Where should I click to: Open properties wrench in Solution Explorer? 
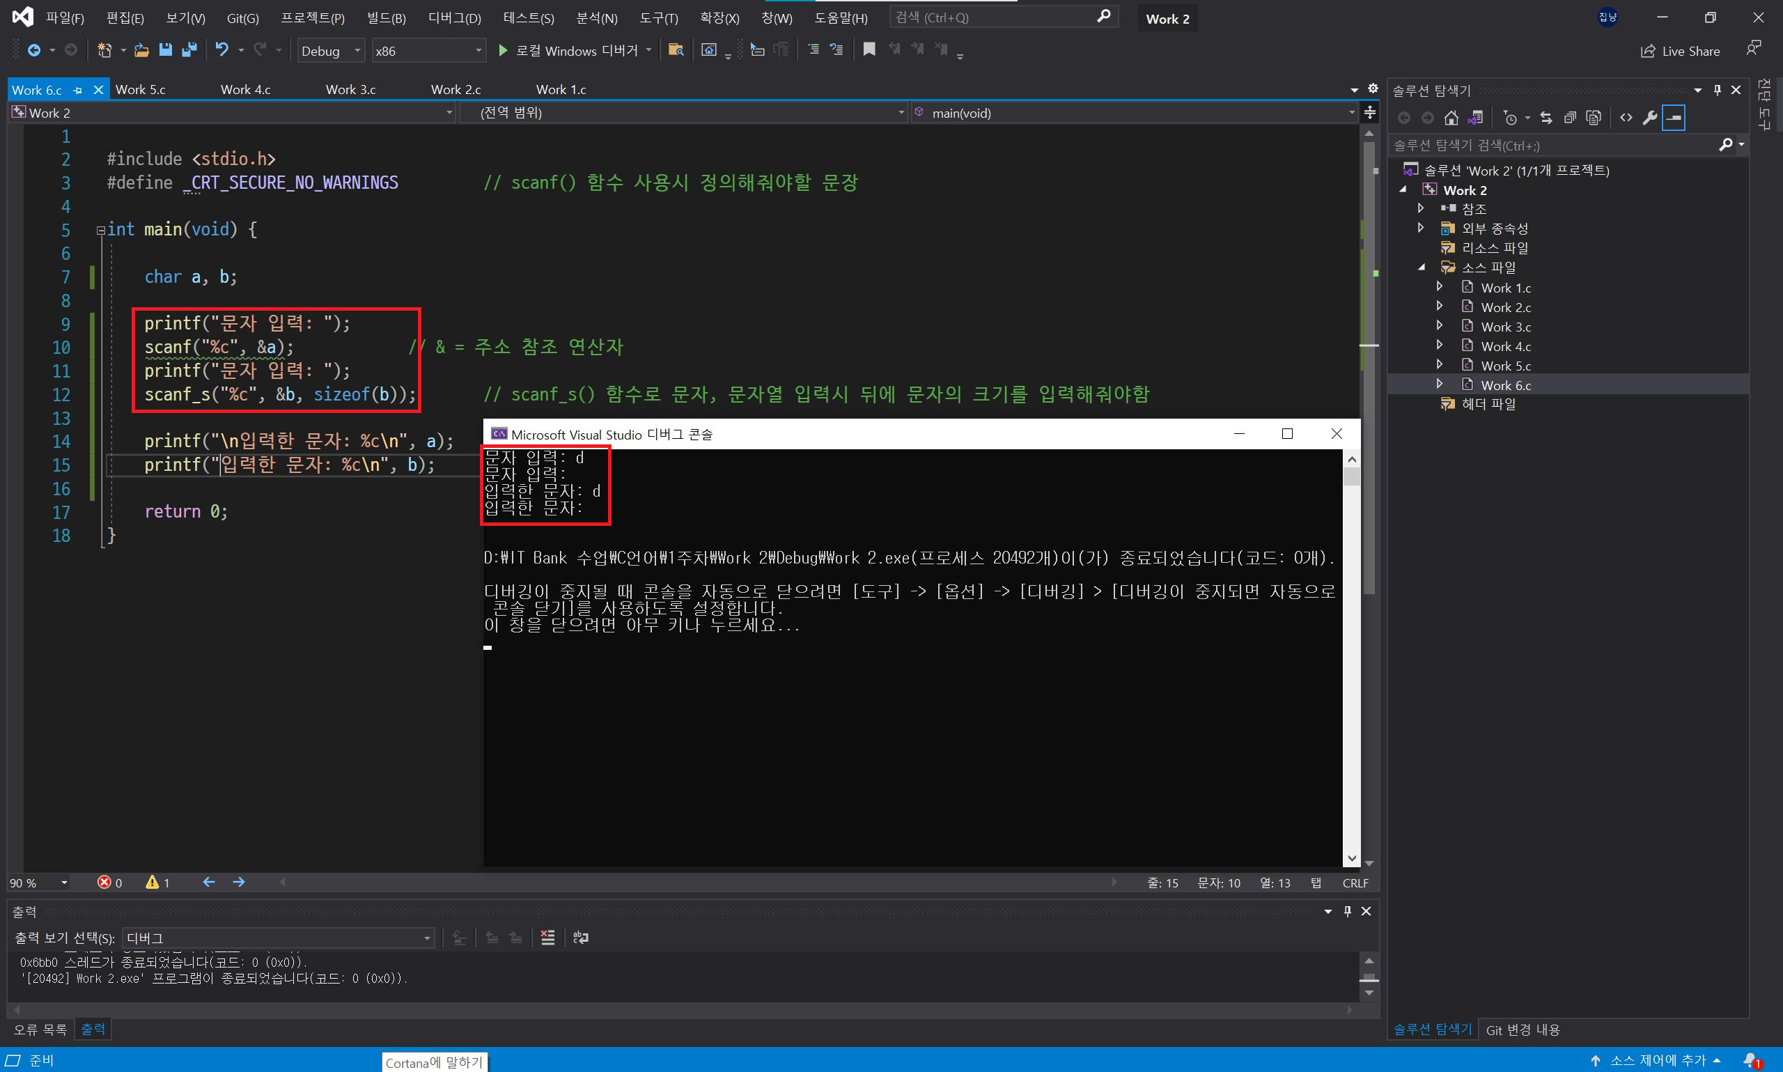(x=1649, y=118)
